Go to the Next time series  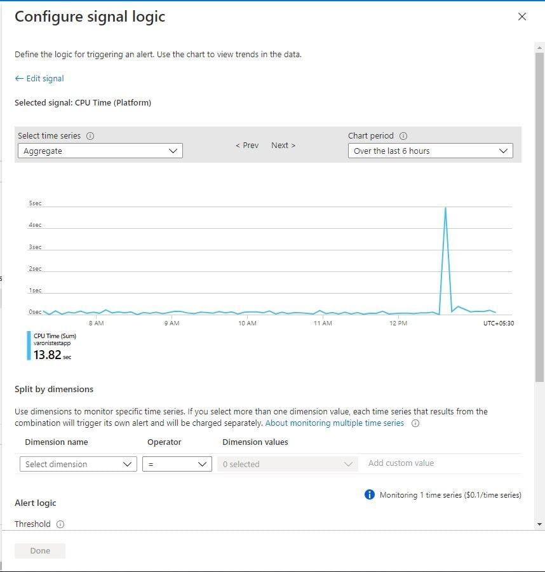(283, 145)
